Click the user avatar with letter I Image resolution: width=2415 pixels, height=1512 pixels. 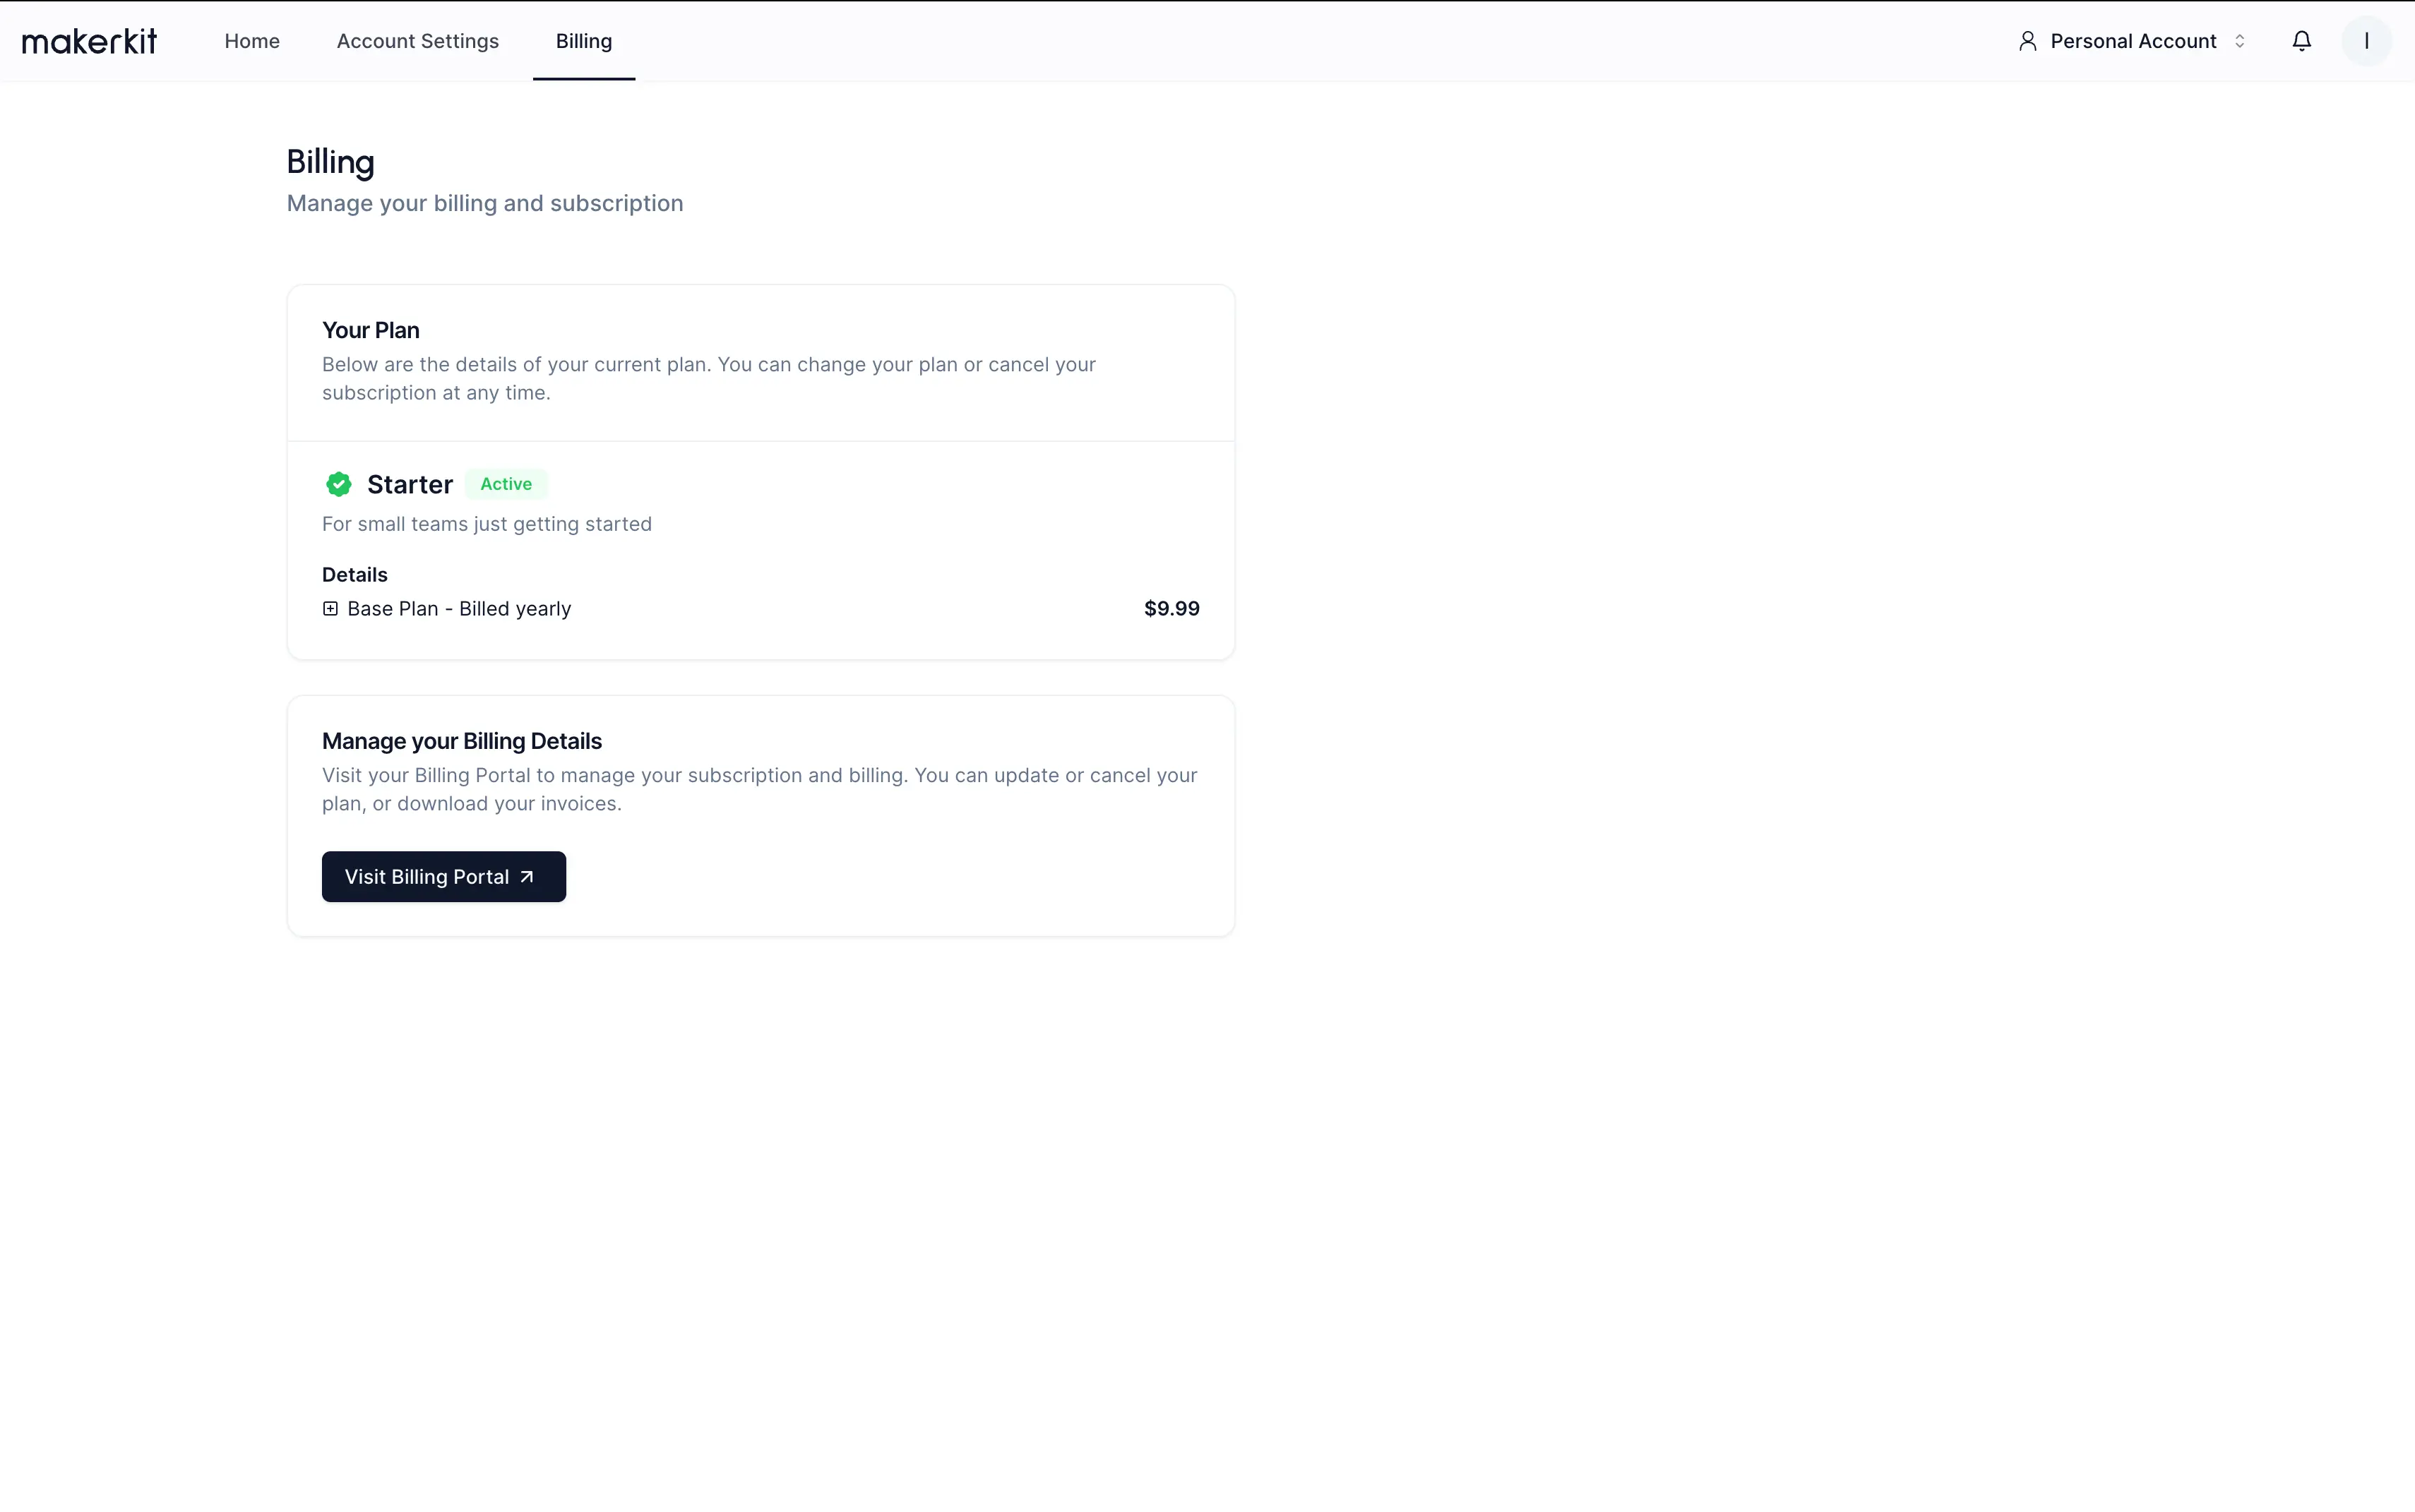(x=2366, y=41)
